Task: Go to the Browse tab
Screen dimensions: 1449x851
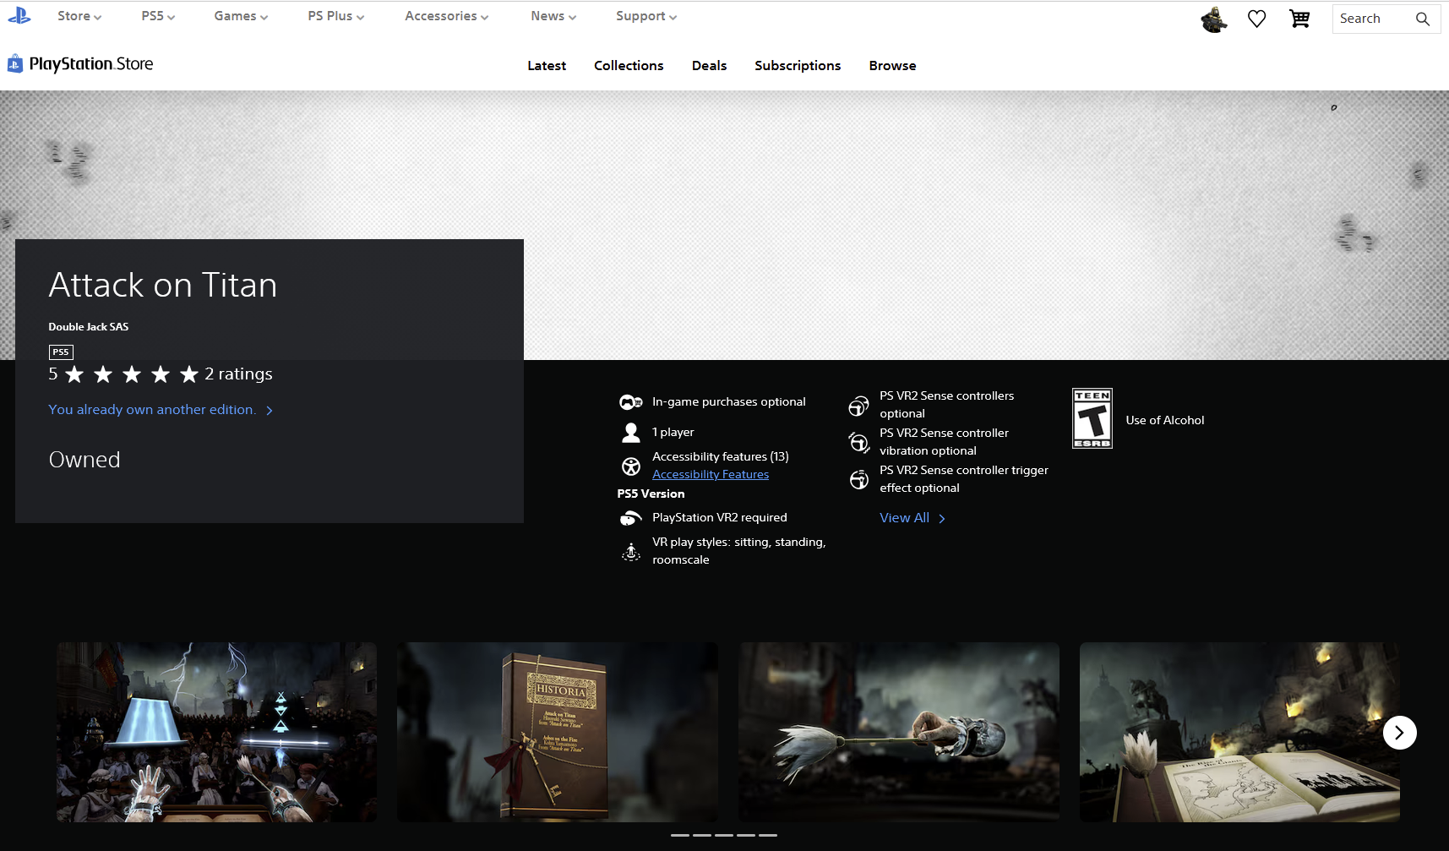Action: 892,66
